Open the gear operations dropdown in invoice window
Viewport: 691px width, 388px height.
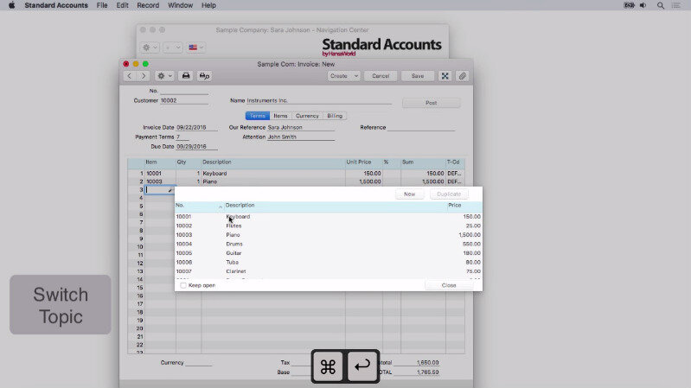(x=163, y=76)
